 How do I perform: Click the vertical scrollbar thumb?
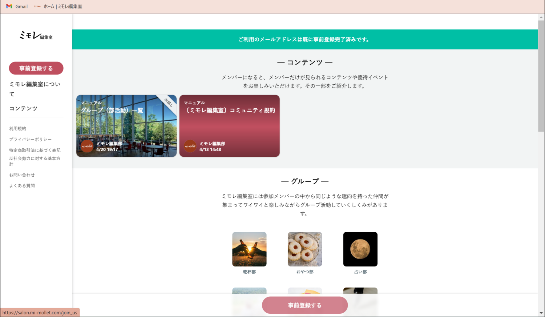pos(541,76)
